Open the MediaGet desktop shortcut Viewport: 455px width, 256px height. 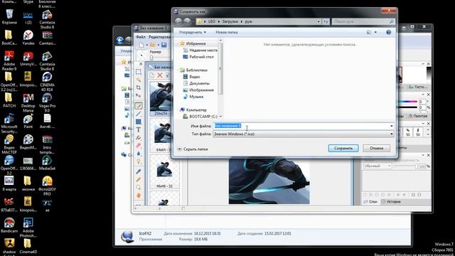[47, 163]
